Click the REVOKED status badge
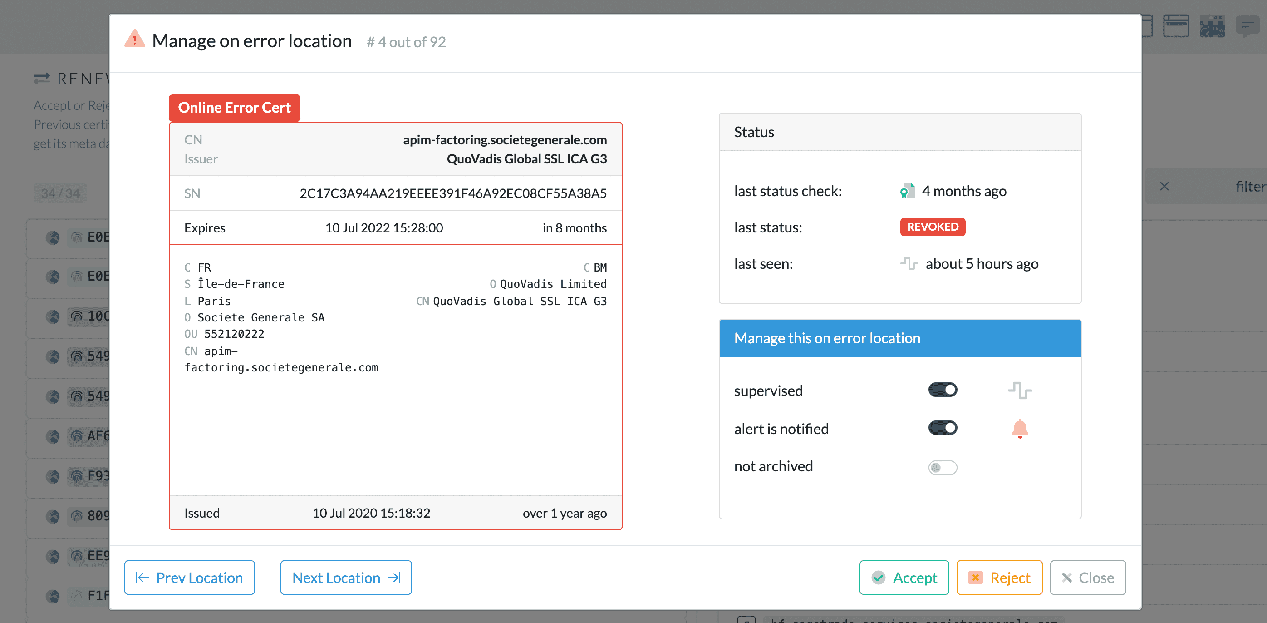This screenshot has width=1267, height=623. 932,227
